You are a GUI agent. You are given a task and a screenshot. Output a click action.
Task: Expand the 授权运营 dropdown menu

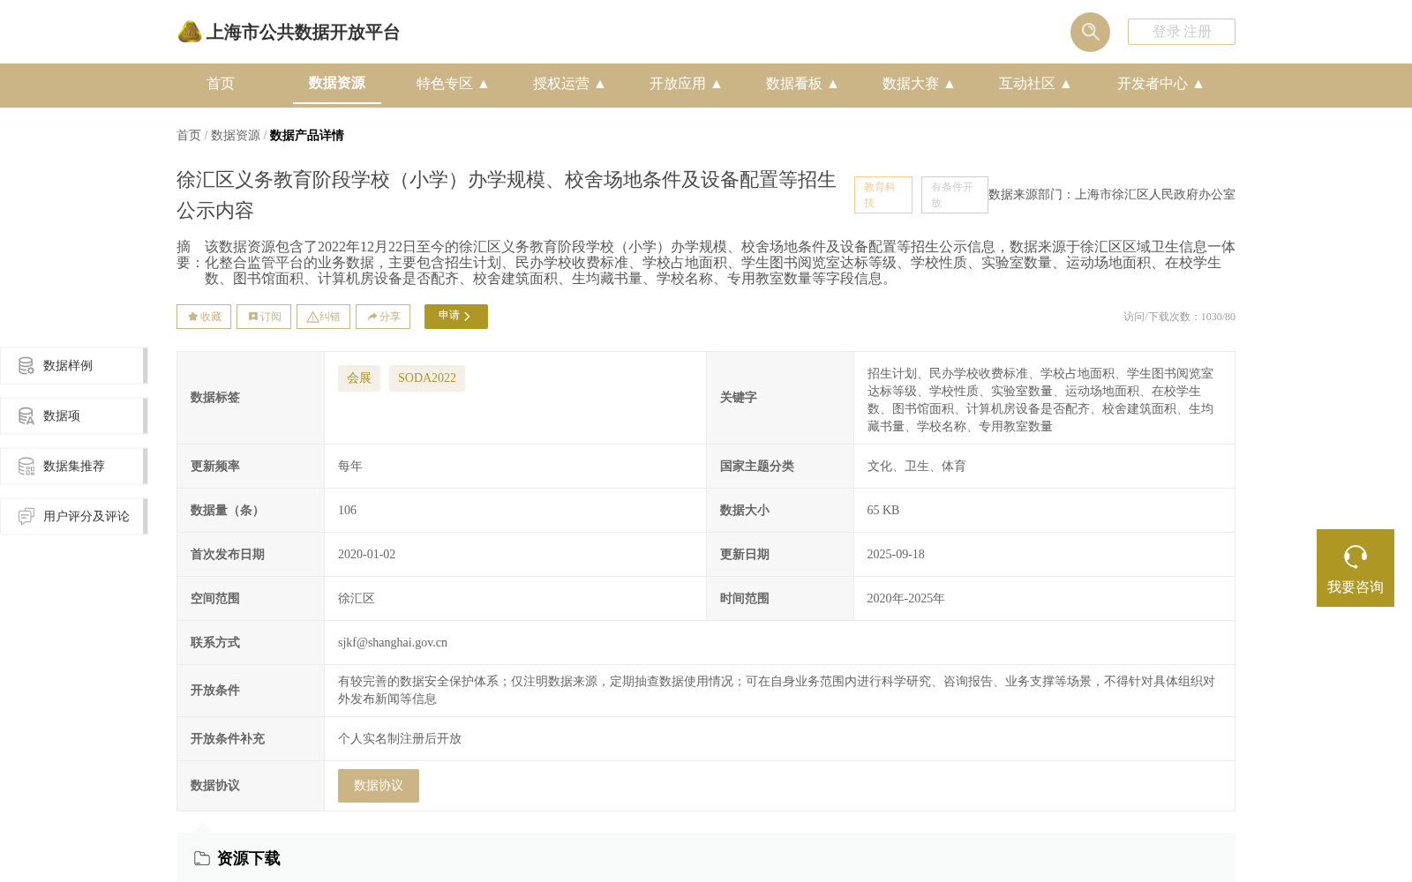pyautogui.click(x=568, y=84)
